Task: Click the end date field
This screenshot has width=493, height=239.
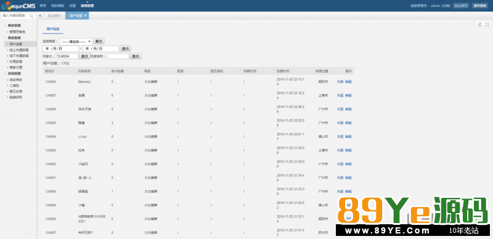Action: pyautogui.click(x=100, y=49)
